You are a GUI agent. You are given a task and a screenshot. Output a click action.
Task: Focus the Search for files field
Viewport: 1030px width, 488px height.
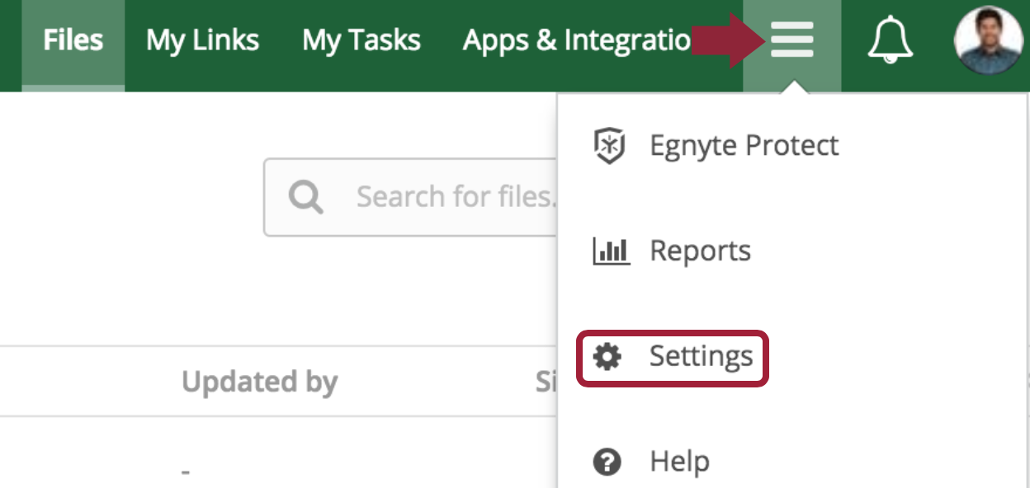click(454, 197)
